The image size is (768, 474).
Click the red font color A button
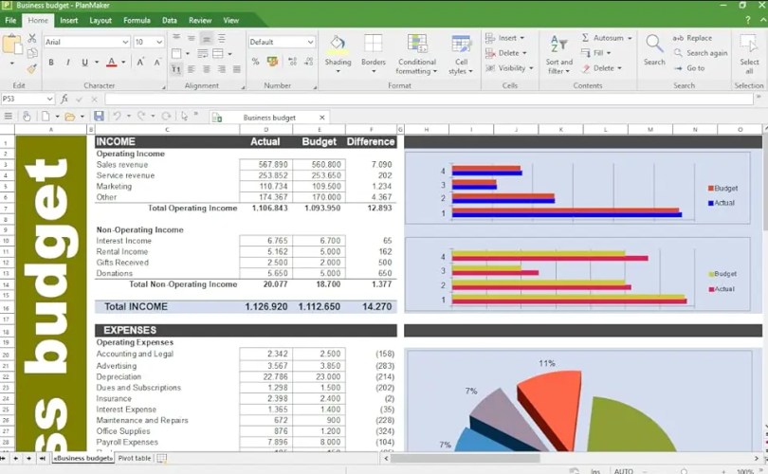tap(112, 63)
